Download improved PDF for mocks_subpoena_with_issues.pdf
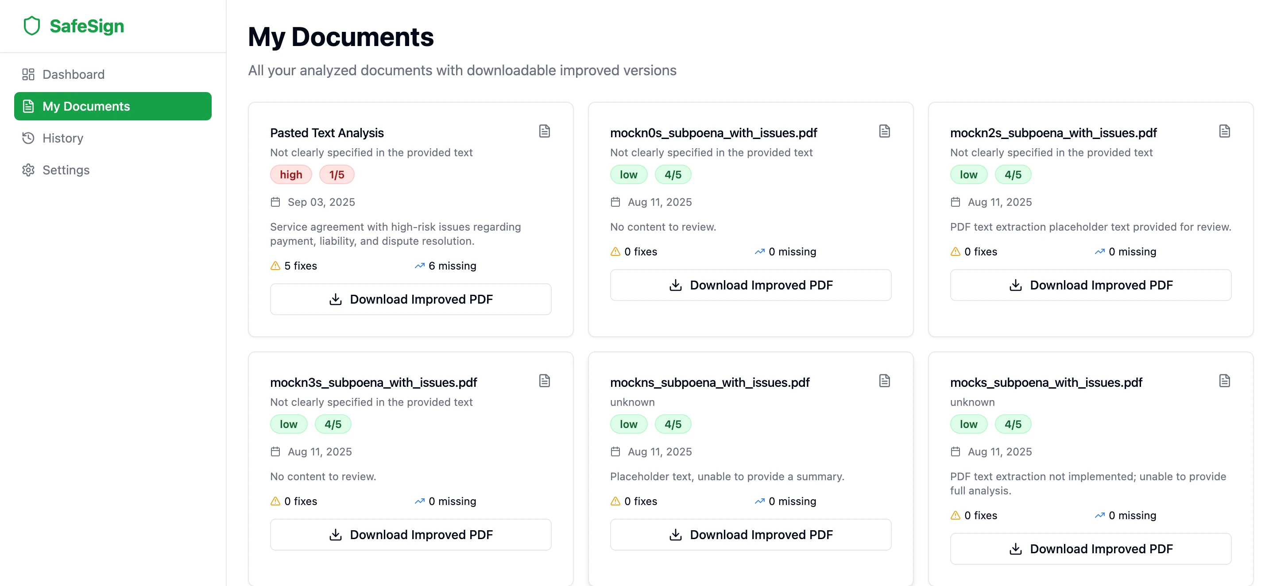 click(1090, 549)
